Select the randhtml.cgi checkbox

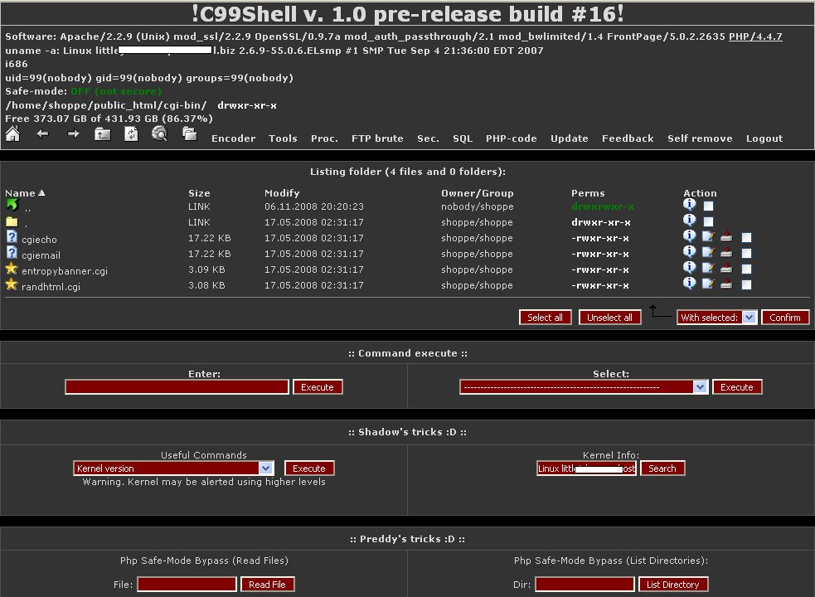746,285
